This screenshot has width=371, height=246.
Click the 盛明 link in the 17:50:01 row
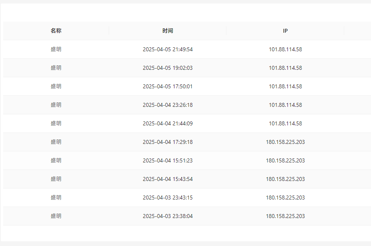tap(56, 86)
